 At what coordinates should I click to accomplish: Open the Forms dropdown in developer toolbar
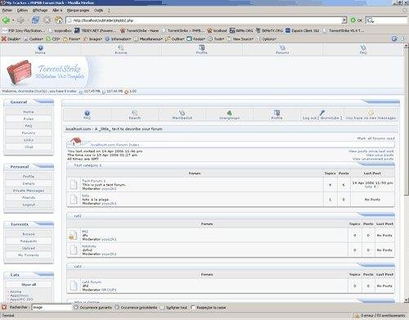[72, 39]
